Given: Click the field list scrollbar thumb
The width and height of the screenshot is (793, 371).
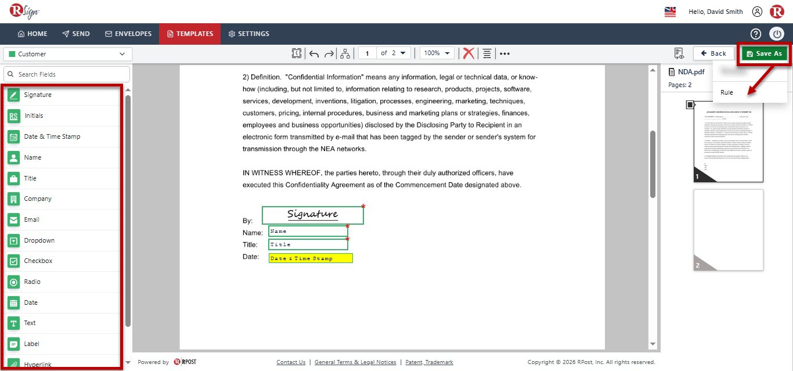Looking at the screenshot, I should [128, 210].
